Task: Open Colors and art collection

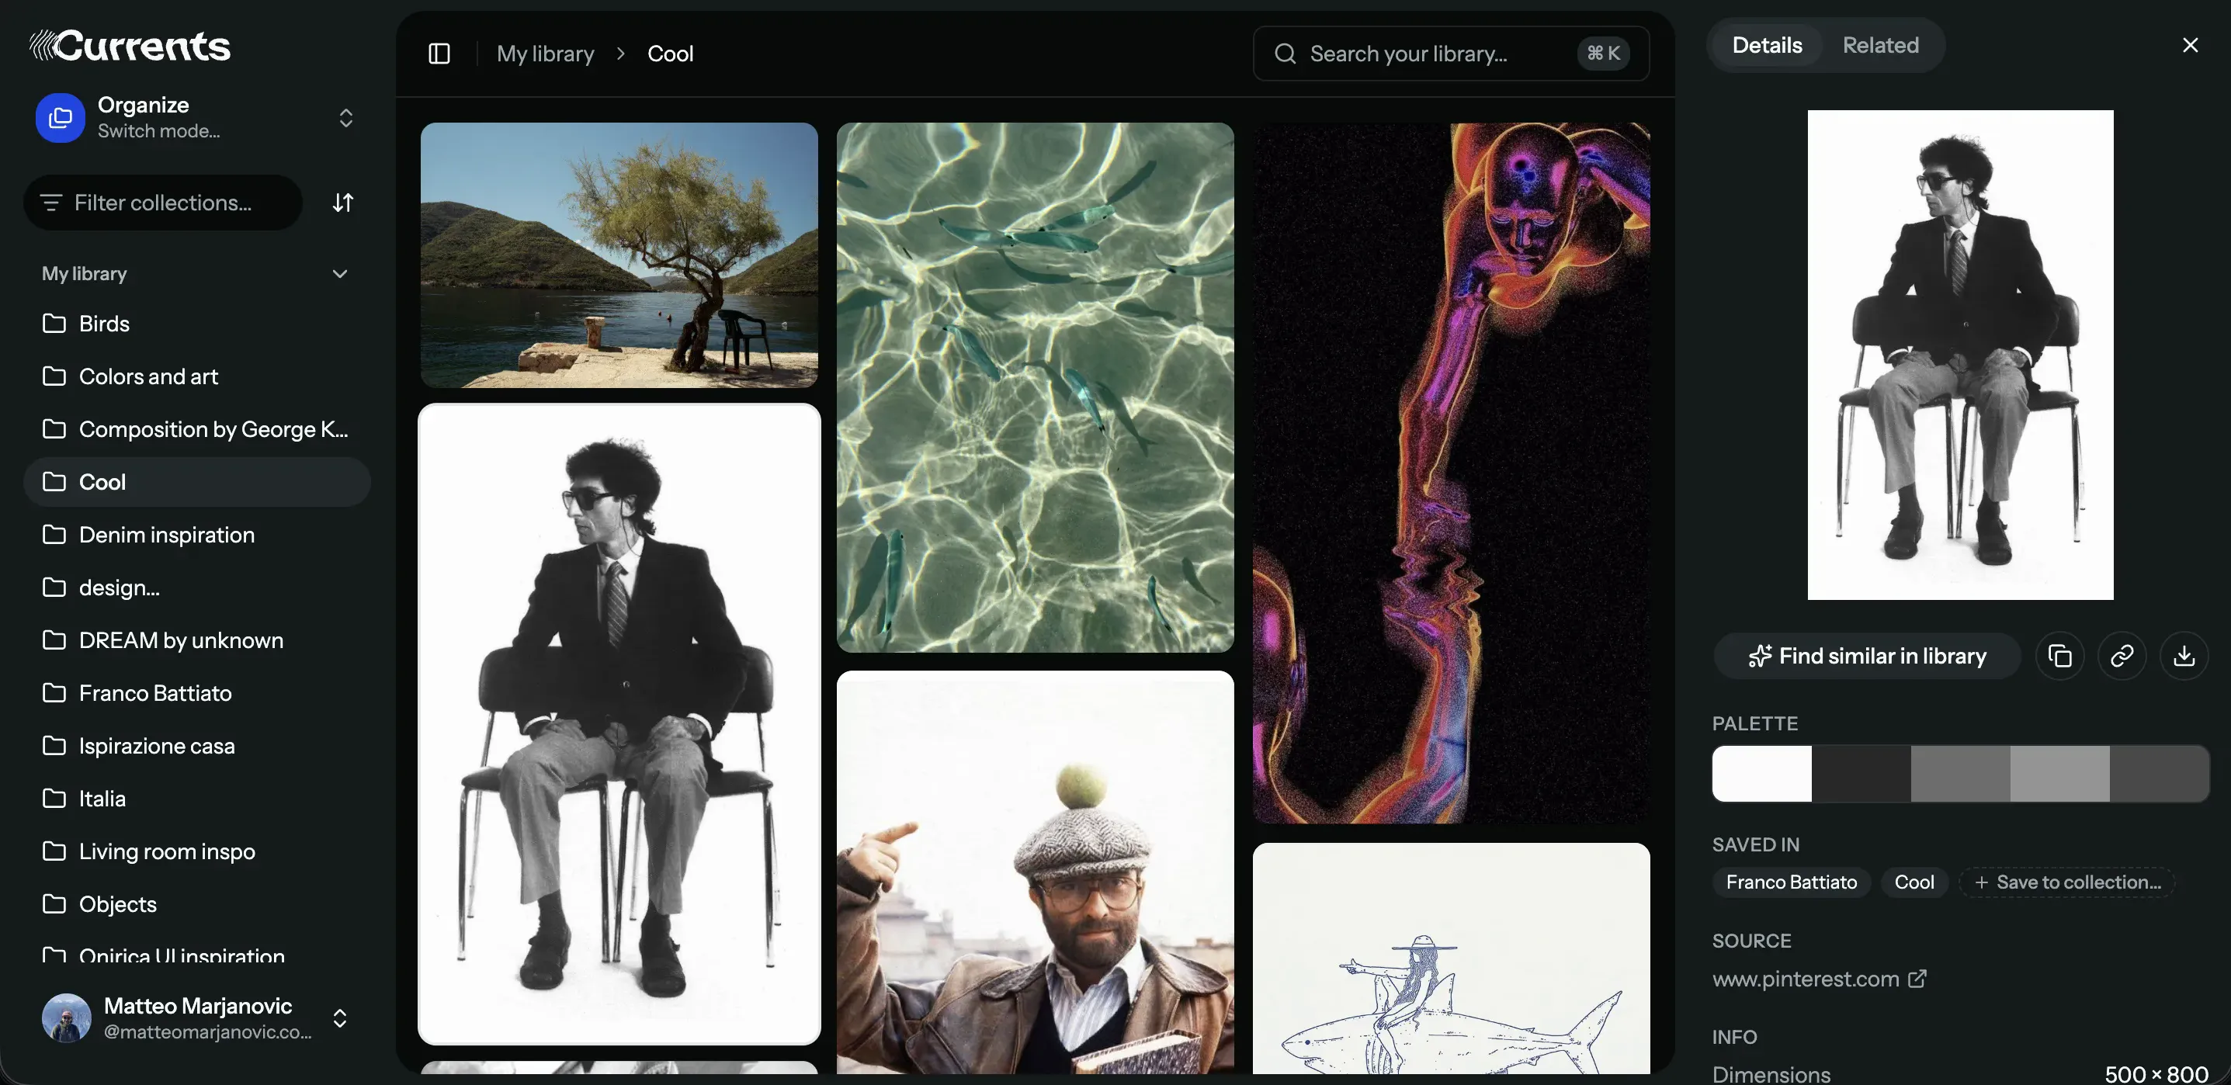Action: [197, 376]
